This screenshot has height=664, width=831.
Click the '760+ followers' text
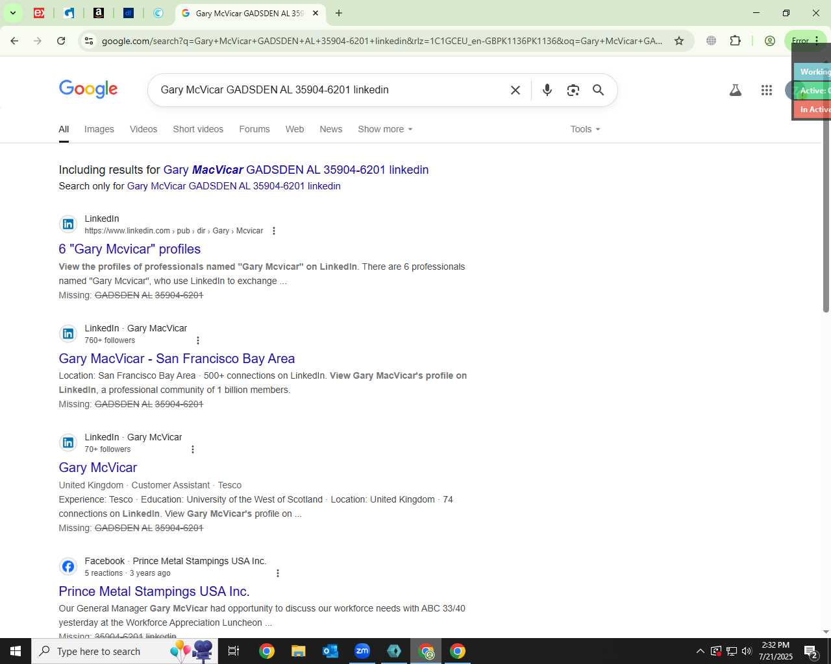110,340
